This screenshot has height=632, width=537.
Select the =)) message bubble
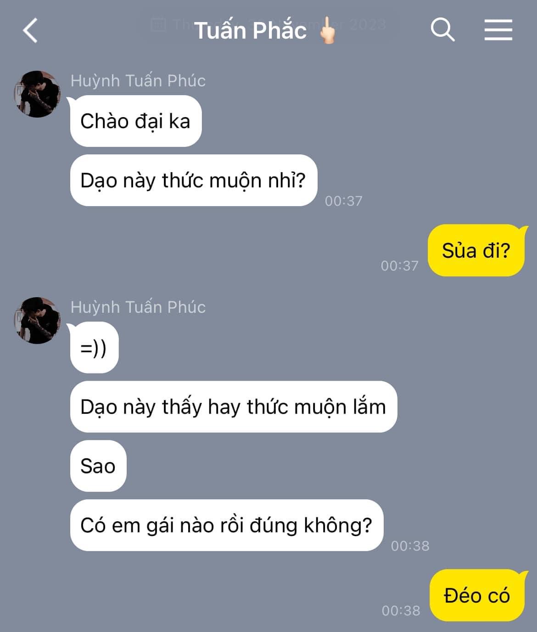click(x=94, y=348)
